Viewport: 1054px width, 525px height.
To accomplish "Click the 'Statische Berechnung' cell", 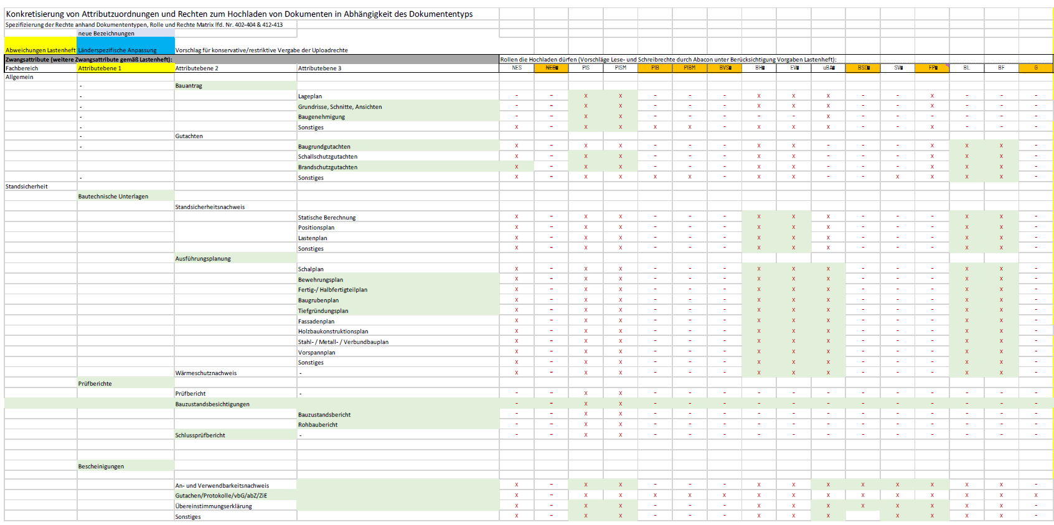I will coord(398,218).
